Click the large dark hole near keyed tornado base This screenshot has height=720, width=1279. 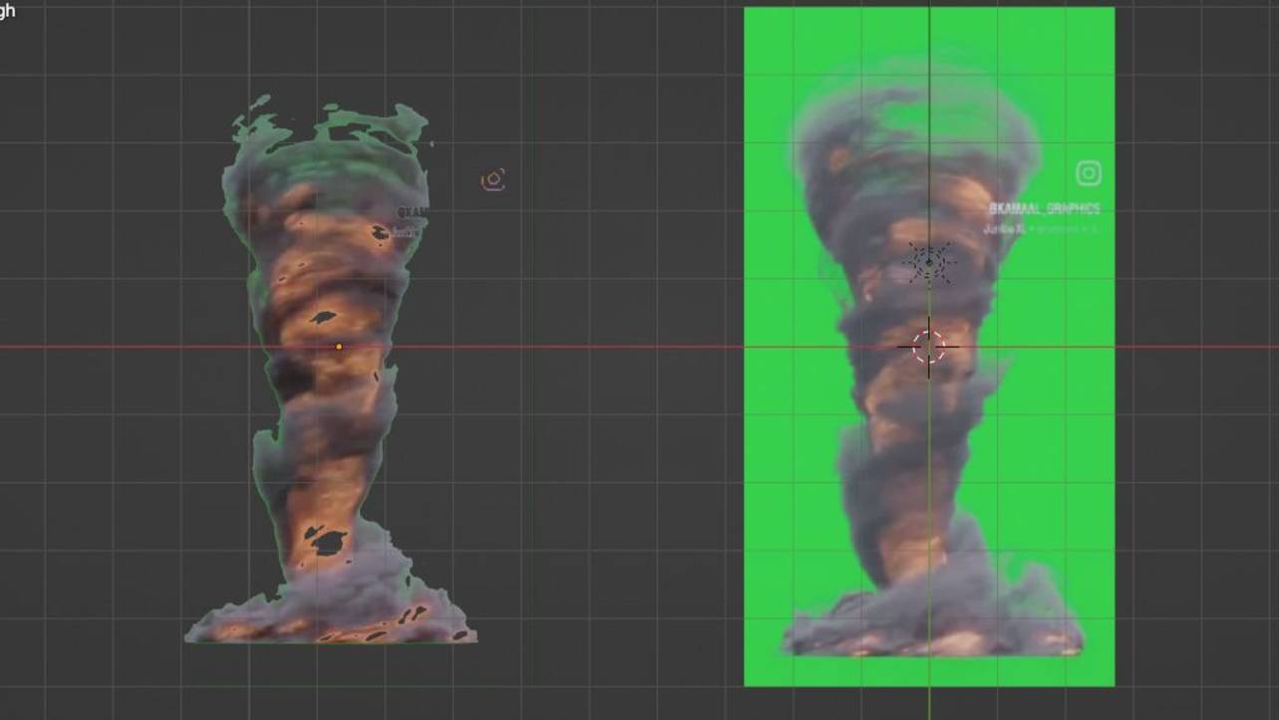click(x=326, y=542)
